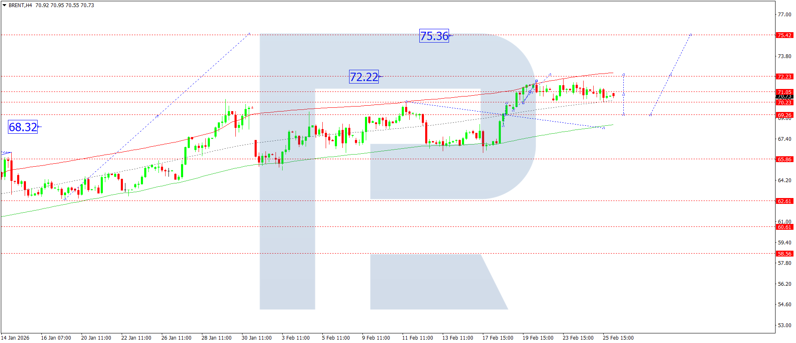Click the BRENT,H4 chart title text
This screenshot has height=343, width=796.
click(x=20, y=5)
